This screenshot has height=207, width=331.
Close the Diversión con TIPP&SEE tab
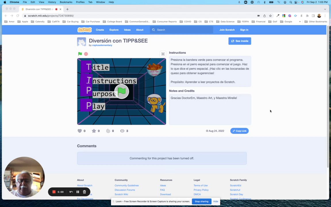(x=60, y=9)
